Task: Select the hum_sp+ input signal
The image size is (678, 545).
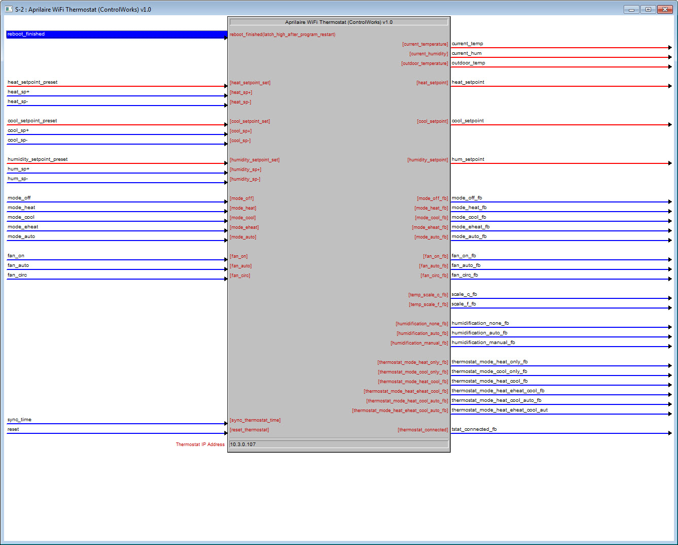Action: (19, 169)
